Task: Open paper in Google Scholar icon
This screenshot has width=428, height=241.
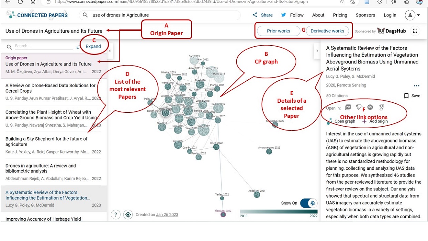Action: 381,108
